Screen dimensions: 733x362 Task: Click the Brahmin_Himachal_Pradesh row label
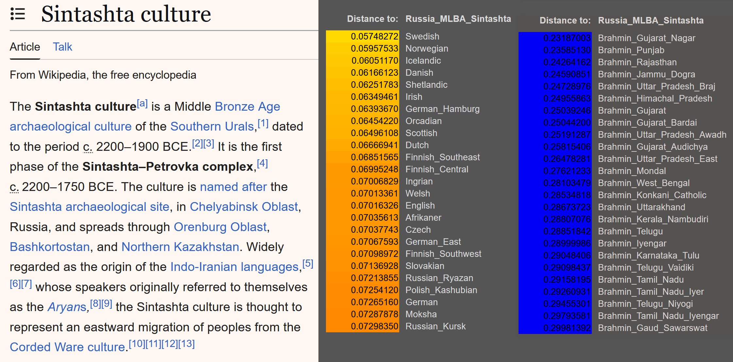pos(655,99)
